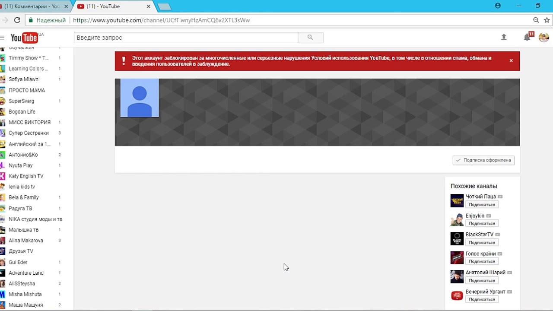The height and width of the screenshot is (311, 553).
Task: Dismiss the red account blocked banner
Action: coord(511,61)
